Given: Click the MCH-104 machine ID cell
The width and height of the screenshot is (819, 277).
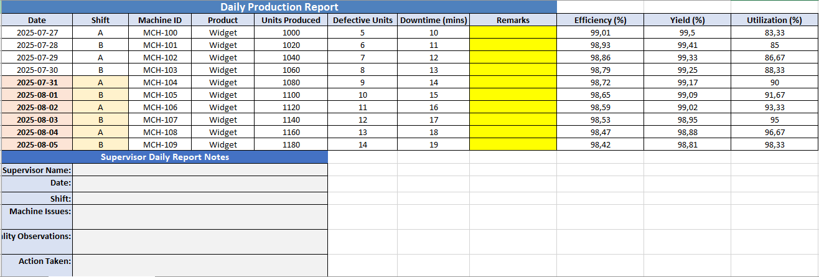Looking at the screenshot, I should 160,82.
